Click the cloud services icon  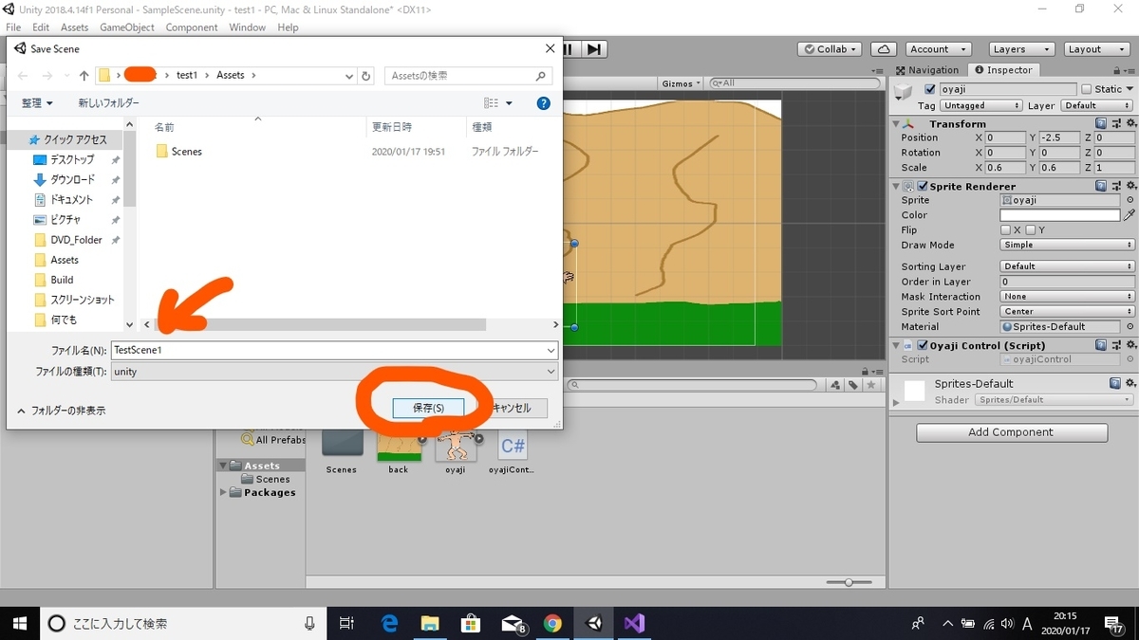884,49
